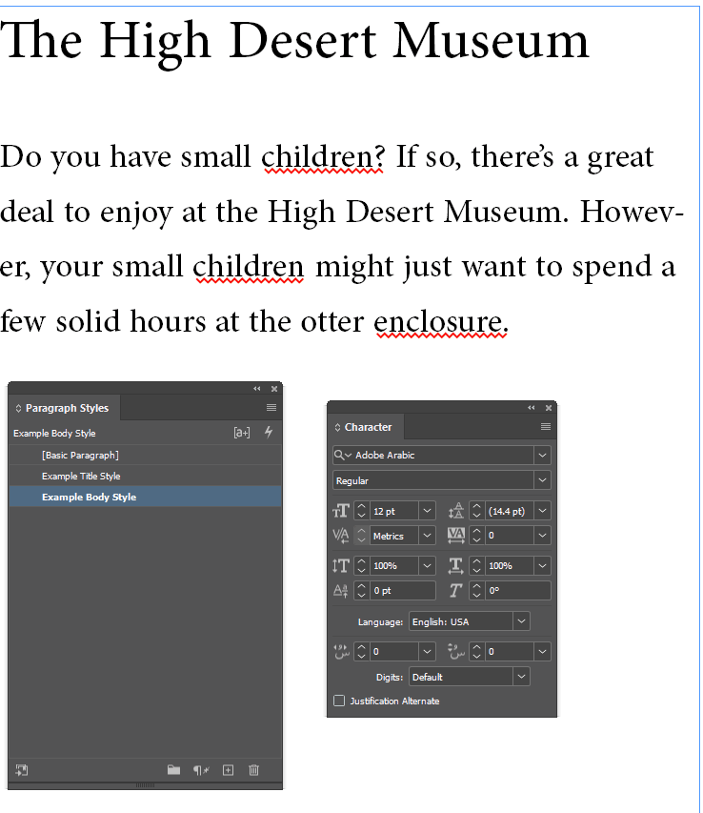Click clear overrides paragraph-mark icon in footer
The height and width of the screenshot is (813, 703).
[x=201, y=770]
